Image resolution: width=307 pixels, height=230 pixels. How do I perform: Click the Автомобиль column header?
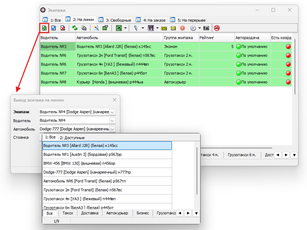pyautogui.click(x=119, y=38)
